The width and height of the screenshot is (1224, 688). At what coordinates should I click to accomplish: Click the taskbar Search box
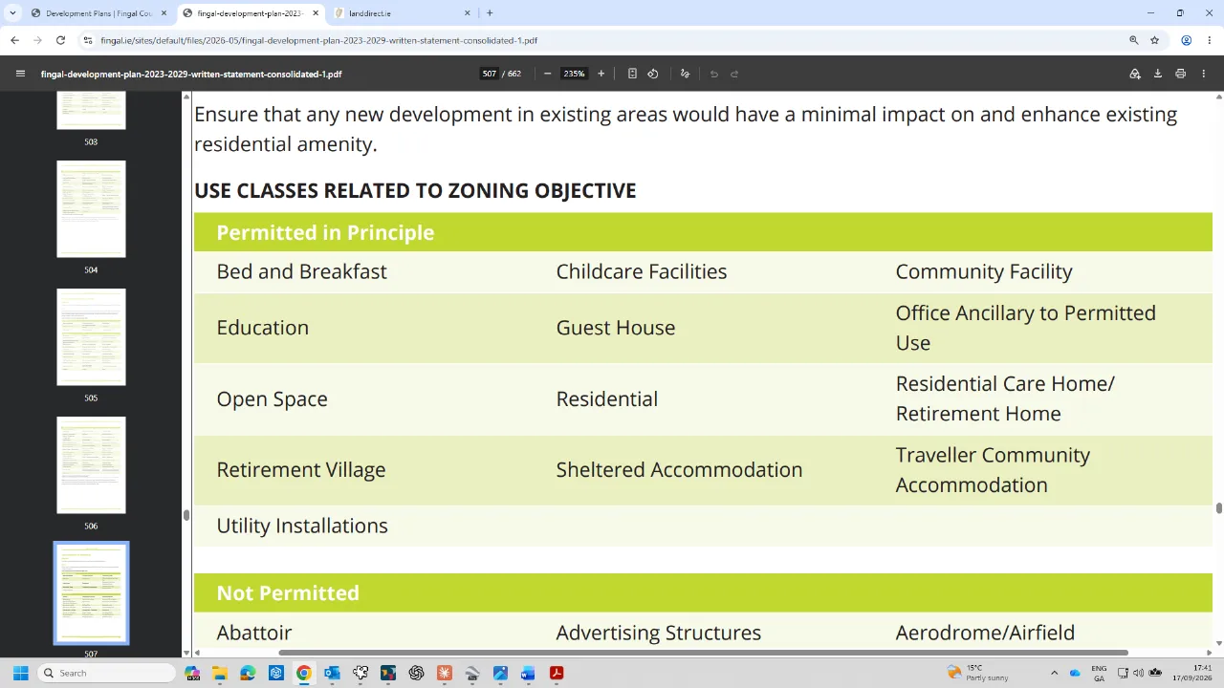107,673
